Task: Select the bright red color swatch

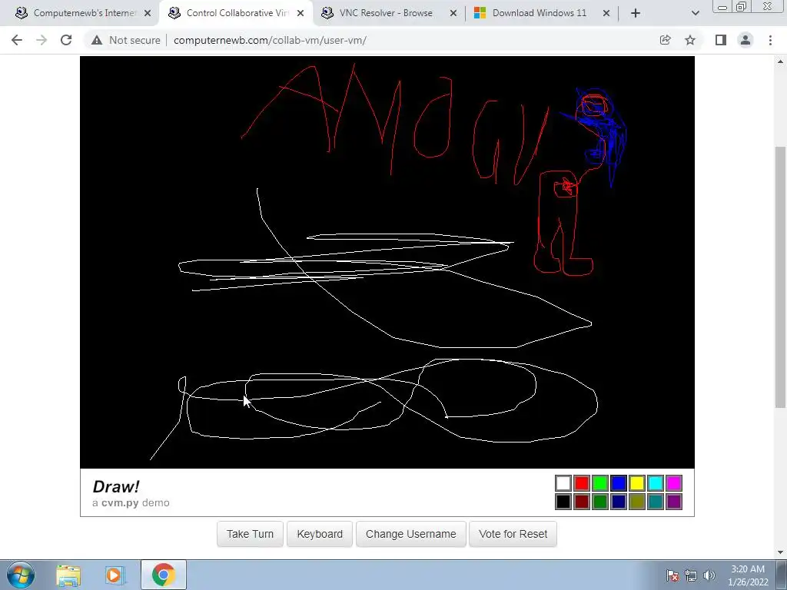Action: [x=582, y=483]
